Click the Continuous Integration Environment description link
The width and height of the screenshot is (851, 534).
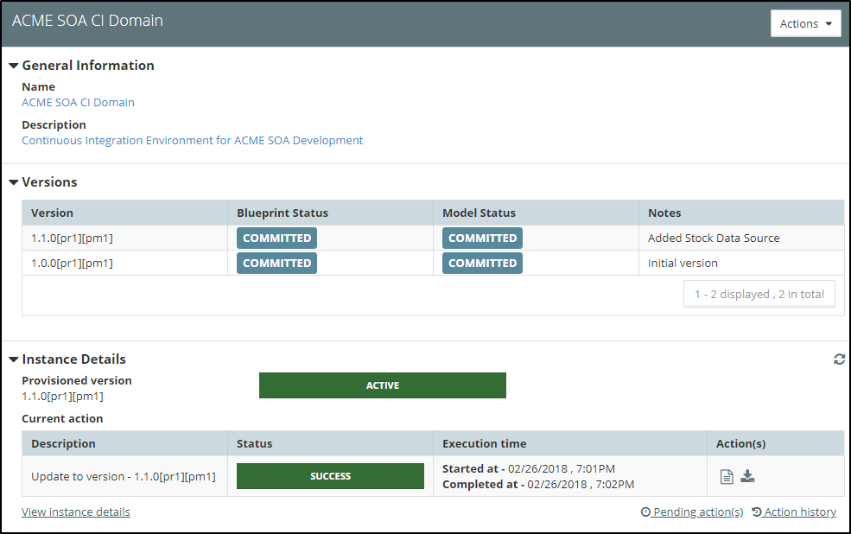[192, 140]
